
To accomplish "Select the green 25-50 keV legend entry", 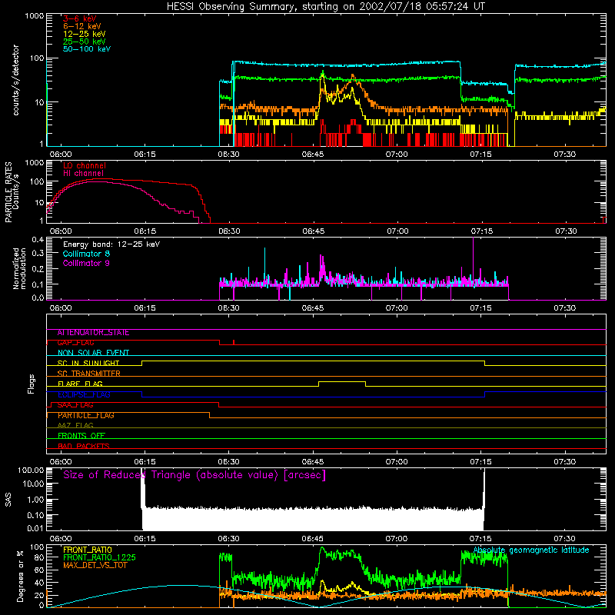I will click(x=85, y=42).
